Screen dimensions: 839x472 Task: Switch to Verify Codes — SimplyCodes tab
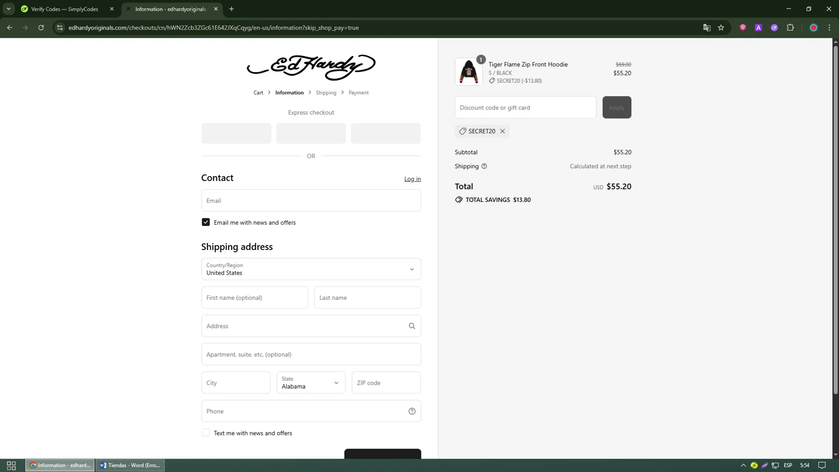(65, 9)
